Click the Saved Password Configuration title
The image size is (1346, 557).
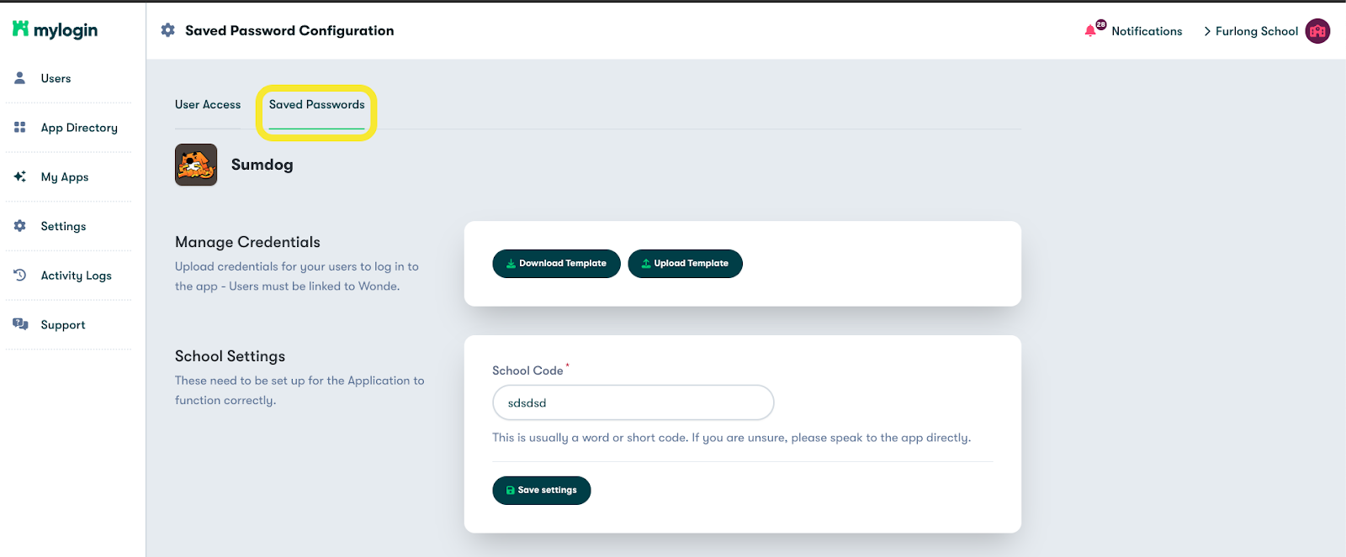tap(289, 30)
